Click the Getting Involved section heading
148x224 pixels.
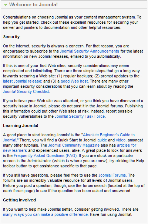pos(19,200)
